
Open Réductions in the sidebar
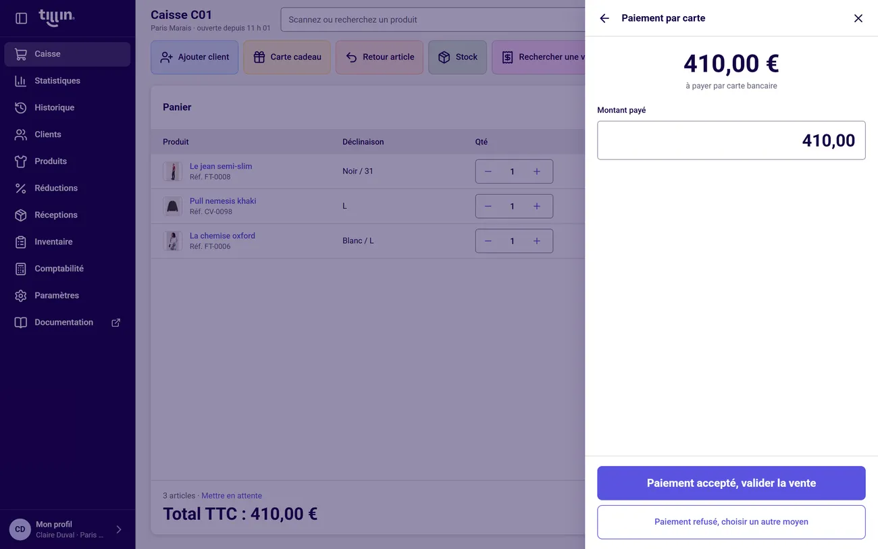point(68,188)
